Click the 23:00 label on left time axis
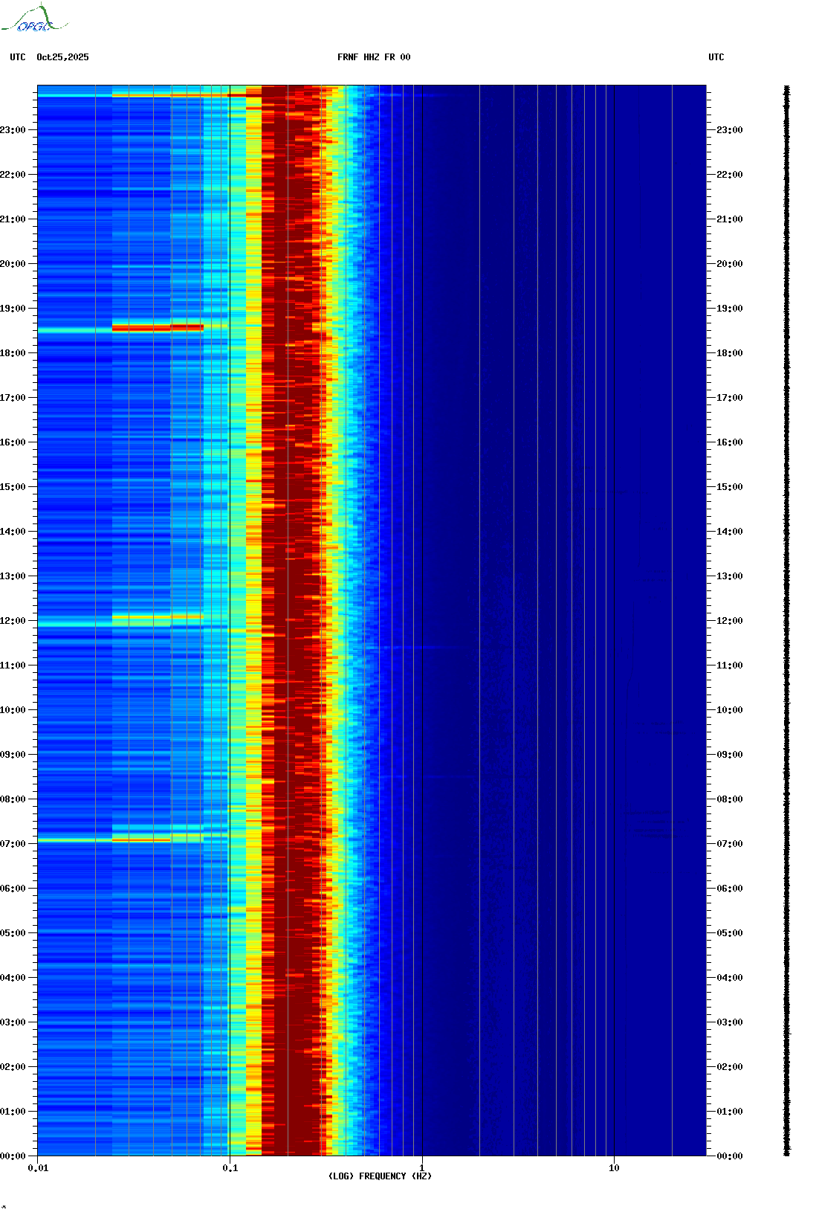The image size is (819, 1215). pos(13,130)
